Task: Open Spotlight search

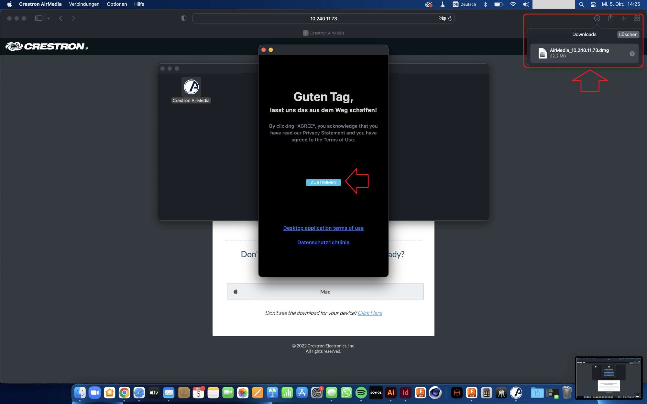Action: [581, 4]
